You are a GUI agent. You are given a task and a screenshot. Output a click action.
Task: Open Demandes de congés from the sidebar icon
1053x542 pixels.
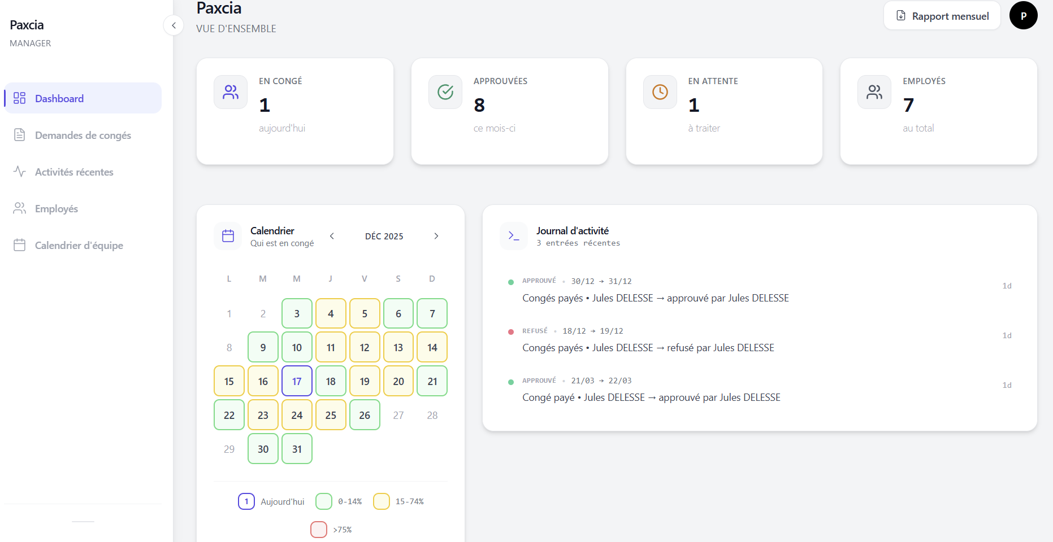tap(20, 135)
